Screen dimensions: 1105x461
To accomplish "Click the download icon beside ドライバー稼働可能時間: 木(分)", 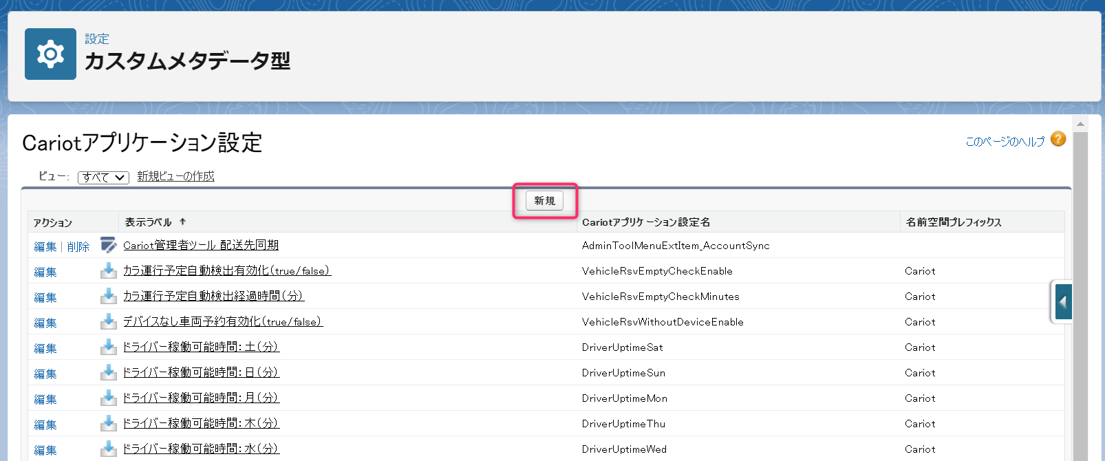I will tap(108, 423).
